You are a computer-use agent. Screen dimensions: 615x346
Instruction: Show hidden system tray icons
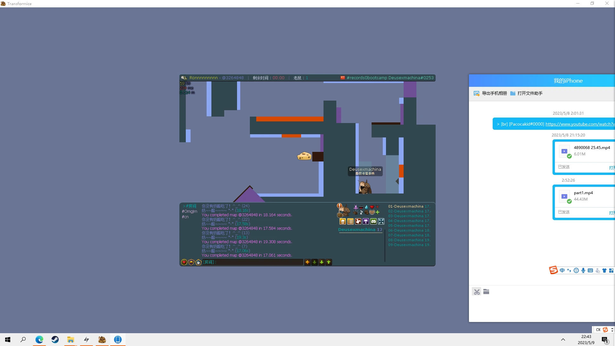click(x=563, y=340)
